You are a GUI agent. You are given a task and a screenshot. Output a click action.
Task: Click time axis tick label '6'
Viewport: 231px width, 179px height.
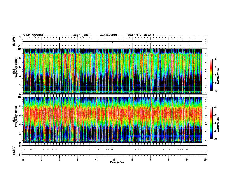(x=132, y=160)
